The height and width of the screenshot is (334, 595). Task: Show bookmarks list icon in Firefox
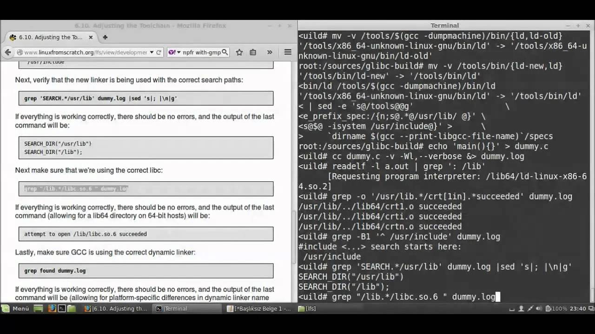[x=253, y=52]
